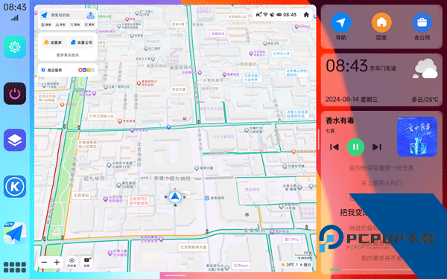Viewport: 447px width, 279px height.
Task: Tap the 2024-08-14 星期三 date text
Action: click(x=352, y=100)
